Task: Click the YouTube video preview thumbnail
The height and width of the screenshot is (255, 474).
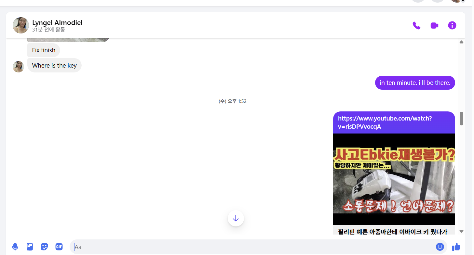Action: (x=394, y=179)
